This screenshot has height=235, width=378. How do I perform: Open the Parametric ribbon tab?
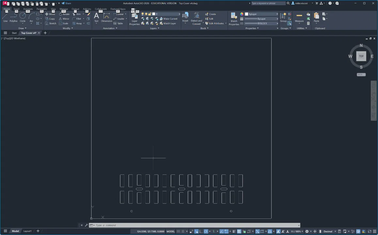coord(42,9)
